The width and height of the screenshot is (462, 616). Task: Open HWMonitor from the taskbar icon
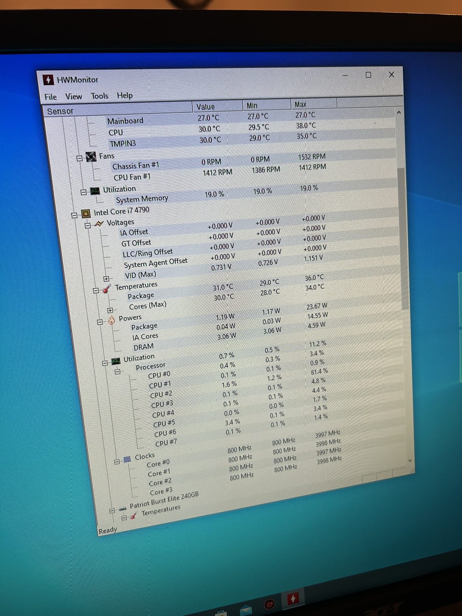pyautogui.click(x=293, y=599)
